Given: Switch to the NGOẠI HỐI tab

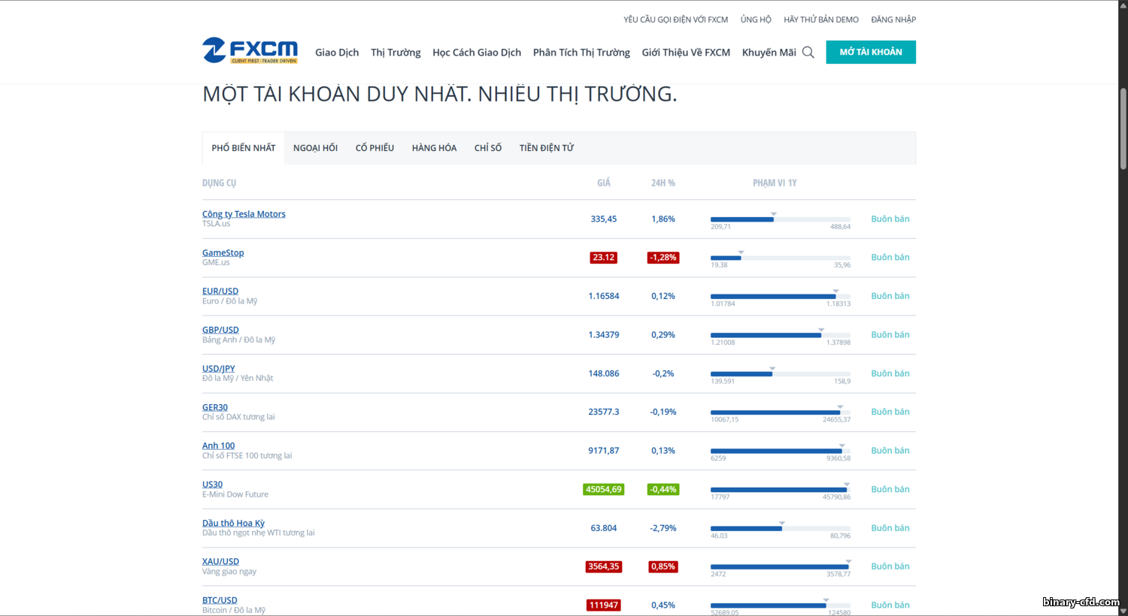Looking at the screenshot, I should 315,148.
